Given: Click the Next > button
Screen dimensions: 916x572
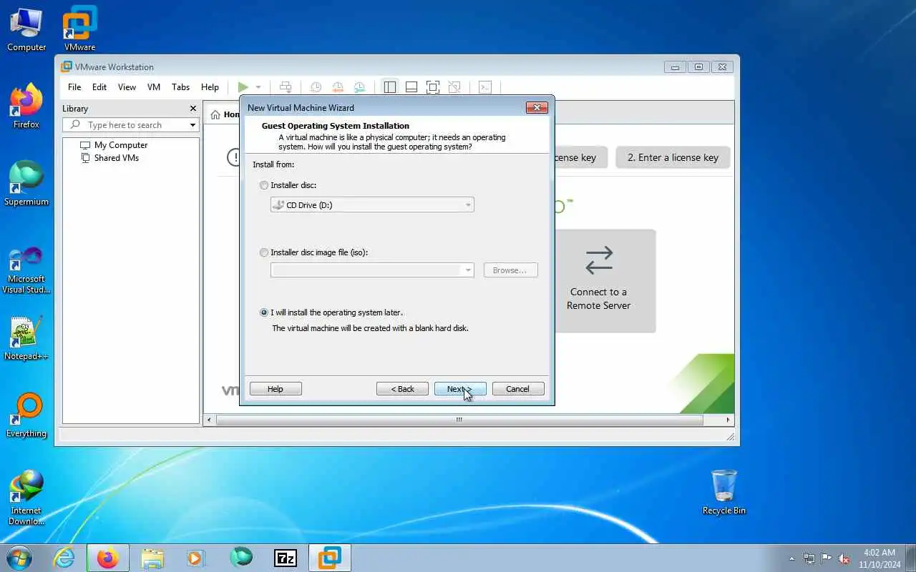Looking at the screenshot, I should click(460, 389).
